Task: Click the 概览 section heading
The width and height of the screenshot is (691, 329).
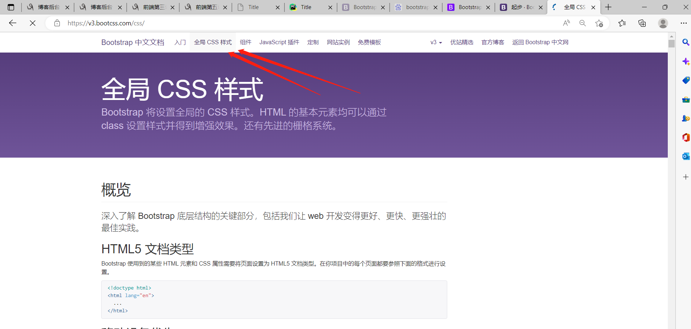Action: point(116,190)
